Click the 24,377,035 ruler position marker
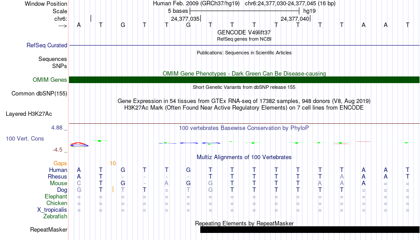Viewport: 420px width, 240px height. coord(186,19)
